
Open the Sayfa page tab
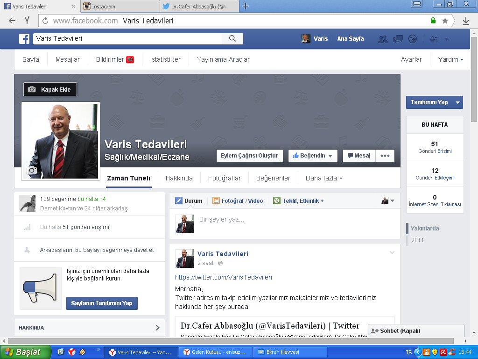click(x=31, y=59)
